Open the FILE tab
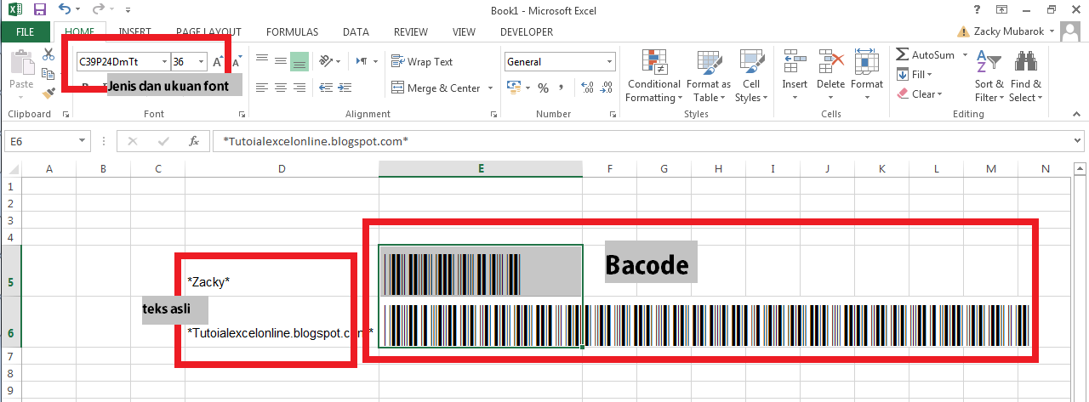 pos(25,31)
